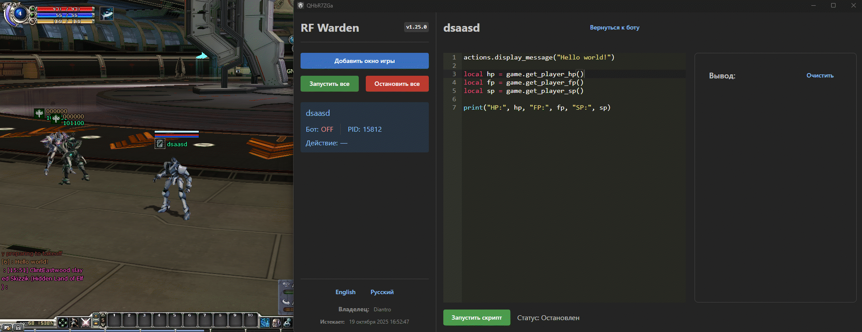
Task: Click the dsaasd player nameplate icon
Action: coord(160,144)
